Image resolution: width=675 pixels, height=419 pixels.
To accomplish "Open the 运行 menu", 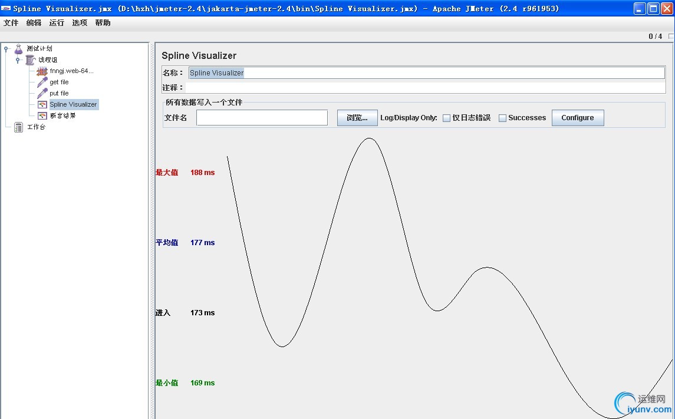I will (57, 23).
